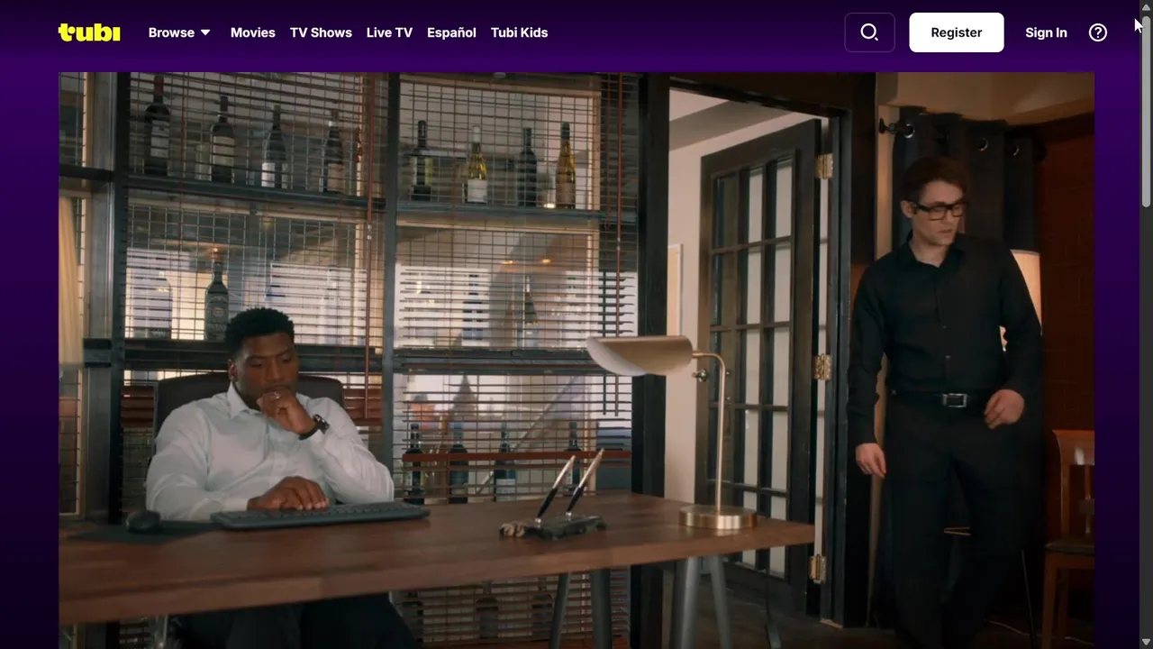This screenshot has width=1153, height=649.
Task: Go to Movies section
Action: (x=253, y=32)
